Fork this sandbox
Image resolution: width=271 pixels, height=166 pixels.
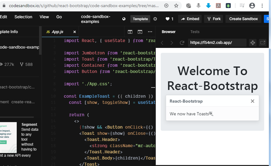(214, 19)
